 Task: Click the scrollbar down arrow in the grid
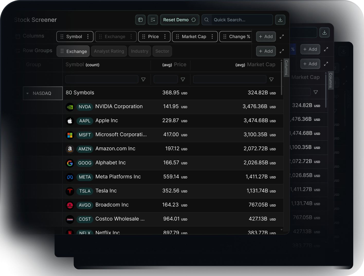(x=281, y=230)
